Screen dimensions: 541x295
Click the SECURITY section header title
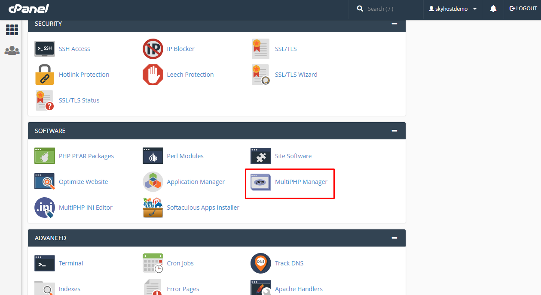[49, 24]
